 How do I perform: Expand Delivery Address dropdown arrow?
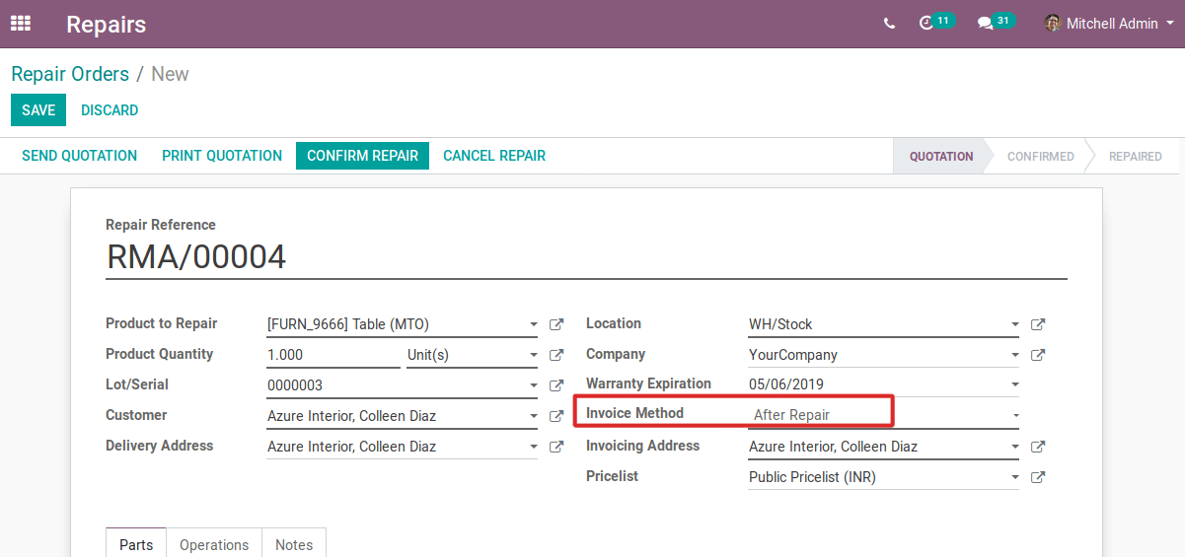tap(534, 447)
